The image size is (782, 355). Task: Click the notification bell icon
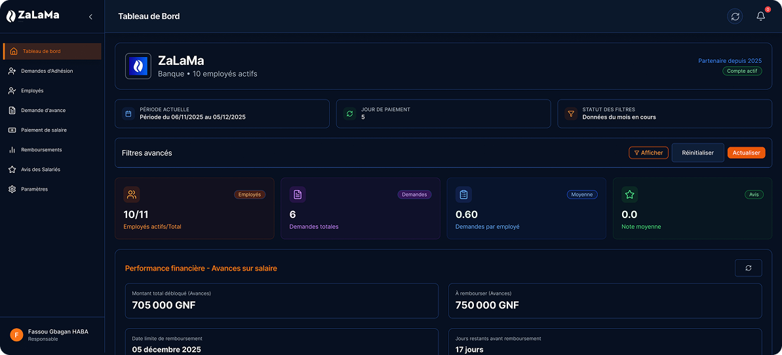760,16
